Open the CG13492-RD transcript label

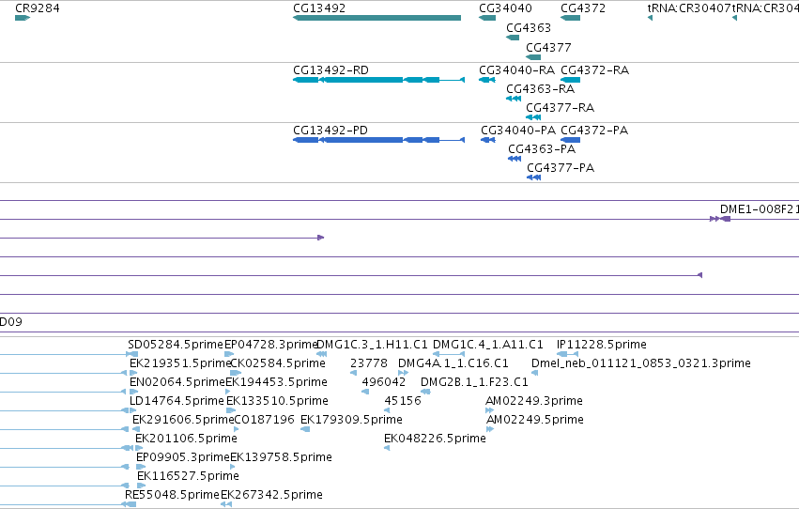tap(330, 69)
